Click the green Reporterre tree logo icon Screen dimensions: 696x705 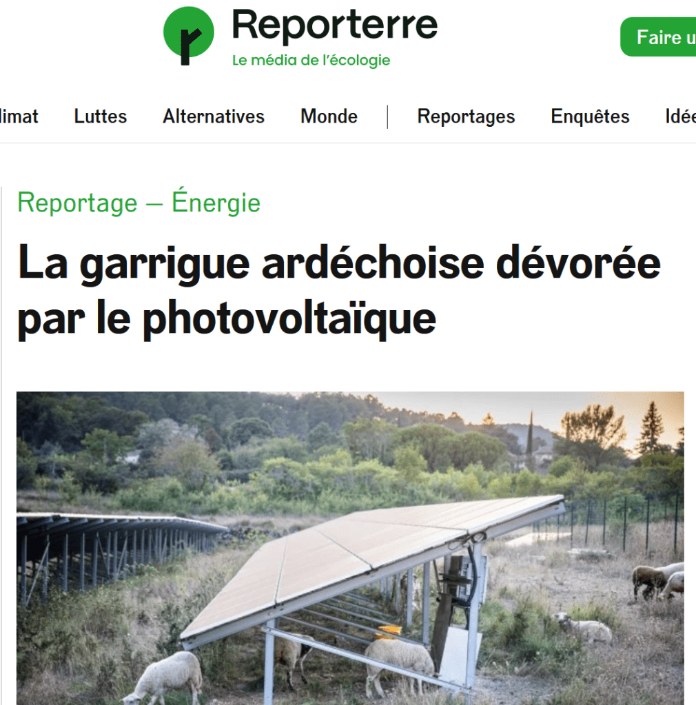[188, 36]
